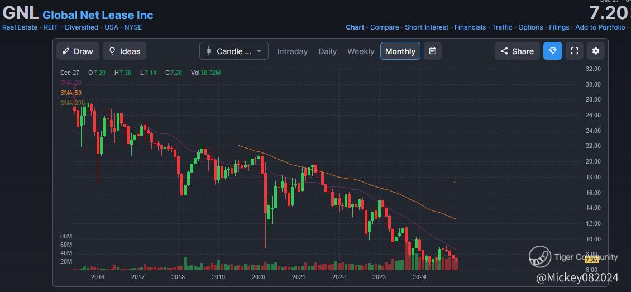Open the Short Interest link

tap(427, 27)
